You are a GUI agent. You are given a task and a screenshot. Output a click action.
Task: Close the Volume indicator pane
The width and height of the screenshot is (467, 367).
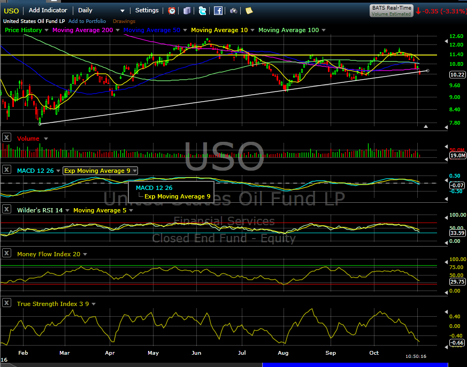point(6,138)
